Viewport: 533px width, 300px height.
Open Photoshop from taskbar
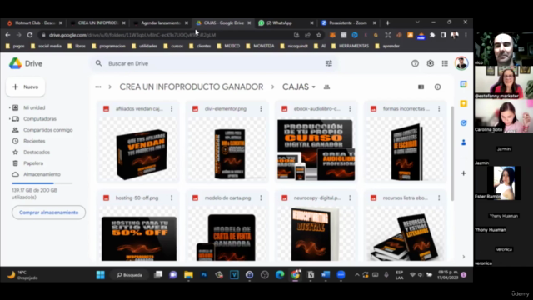point(203,274)
